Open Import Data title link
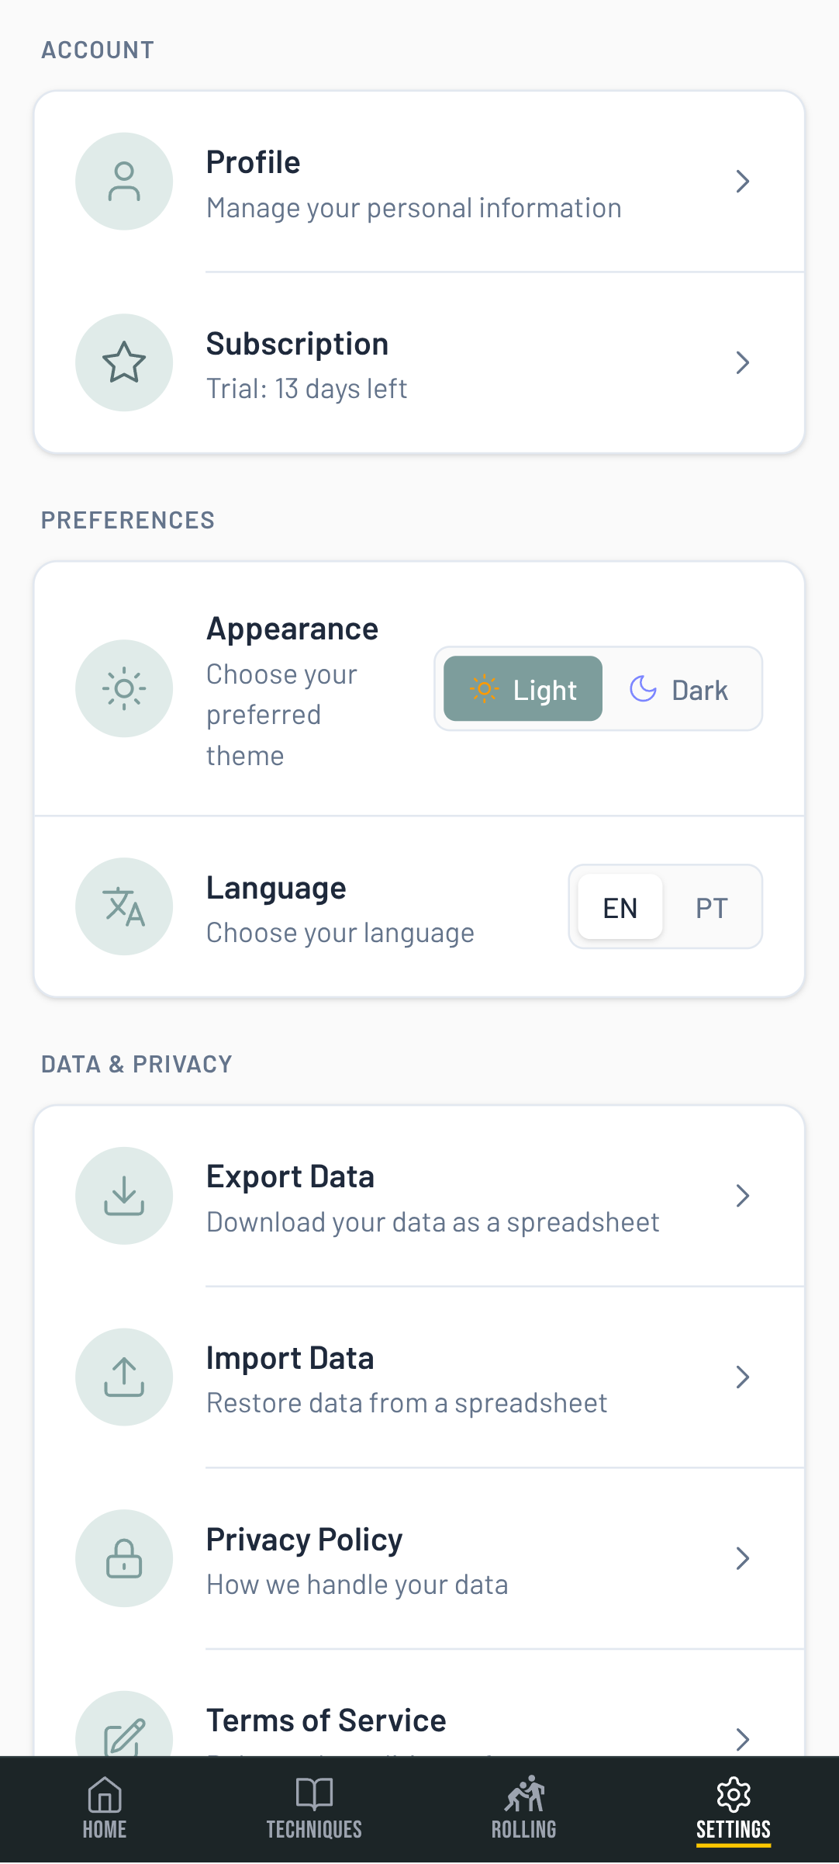Image resolution: width=839 pixels, height=1864 pixels. coord(290,1358)
